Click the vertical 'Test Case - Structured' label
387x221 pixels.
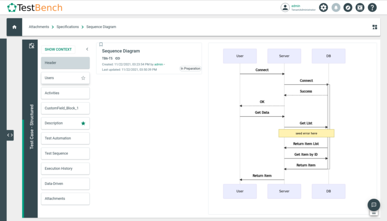(31, 127)
